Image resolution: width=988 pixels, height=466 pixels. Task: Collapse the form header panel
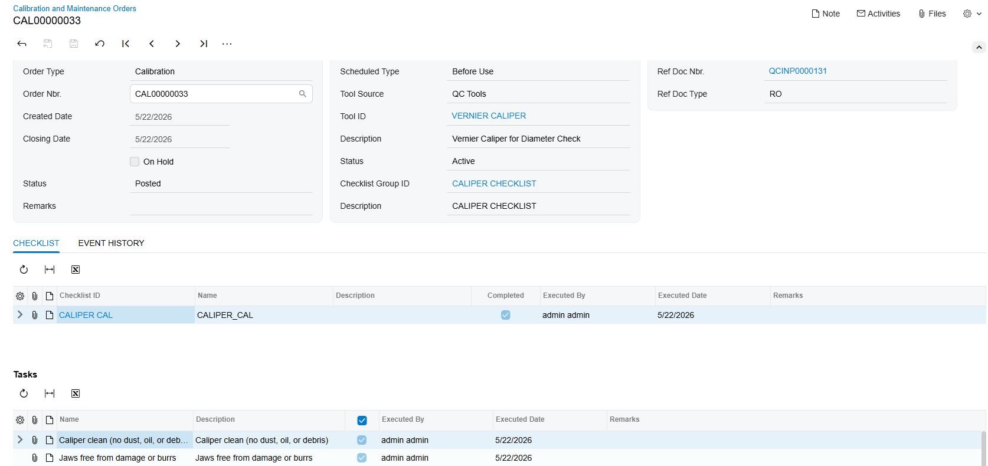coord(979,47)
